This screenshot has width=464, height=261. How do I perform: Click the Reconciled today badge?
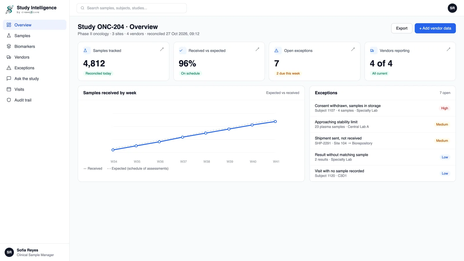[98, 73]
